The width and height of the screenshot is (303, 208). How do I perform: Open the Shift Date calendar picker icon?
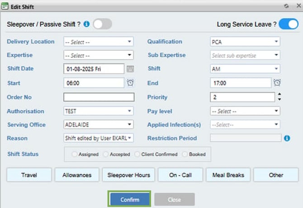coord(130,69)
